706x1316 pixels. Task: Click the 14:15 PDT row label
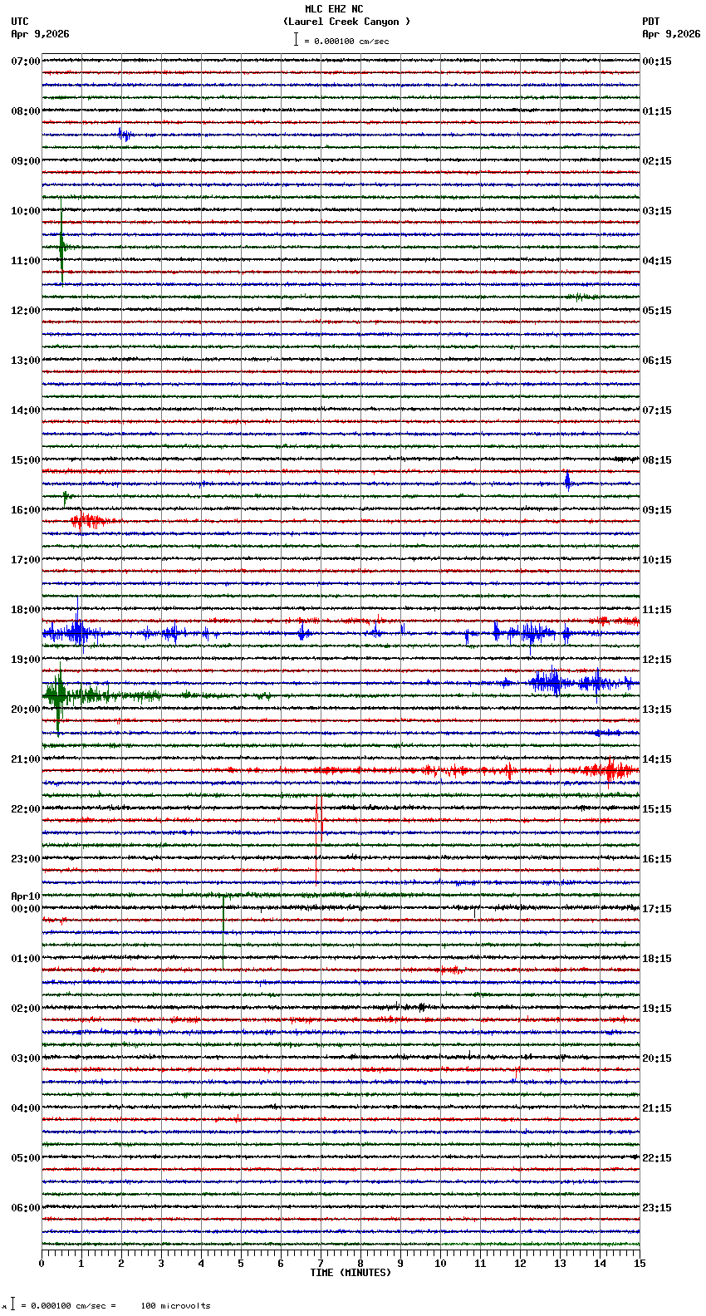point(657,759)
